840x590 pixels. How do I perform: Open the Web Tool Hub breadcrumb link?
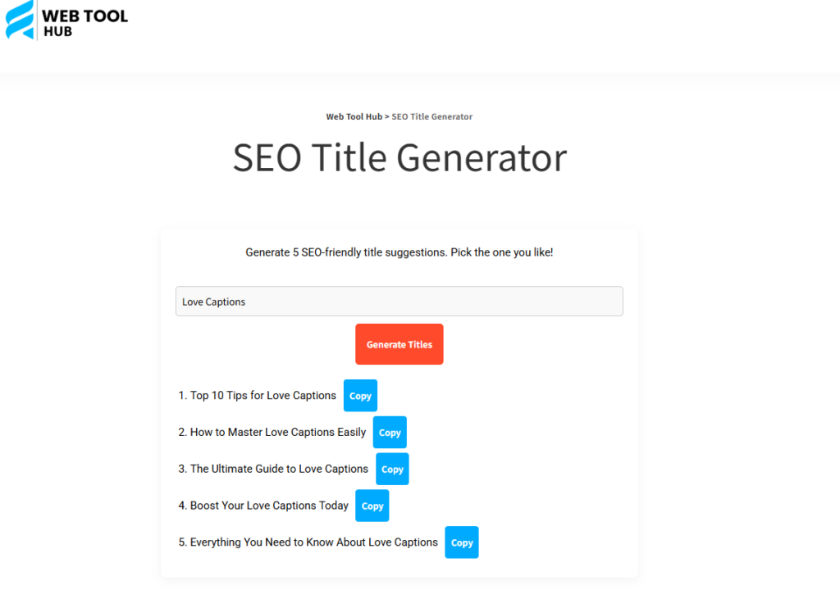coord(354,116)
